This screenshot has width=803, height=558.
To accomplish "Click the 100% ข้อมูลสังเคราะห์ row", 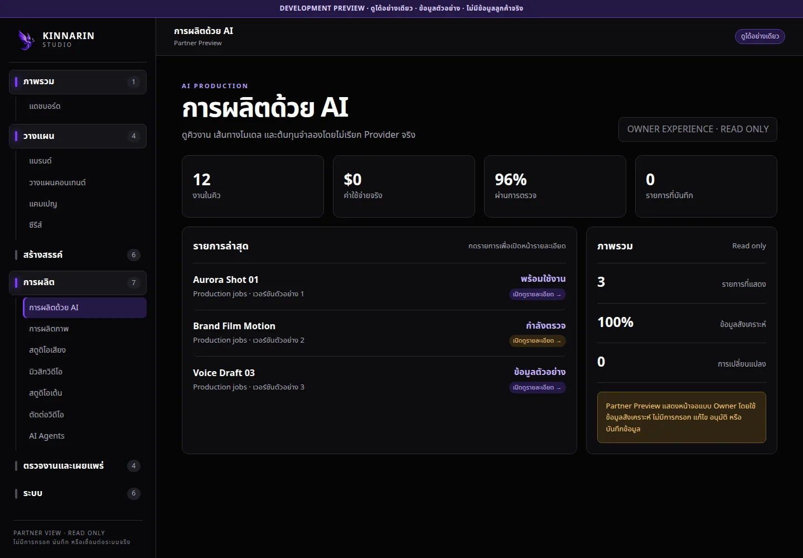I will coord(681,323).
